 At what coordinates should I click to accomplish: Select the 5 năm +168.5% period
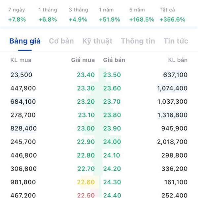(x=142, y=15)
